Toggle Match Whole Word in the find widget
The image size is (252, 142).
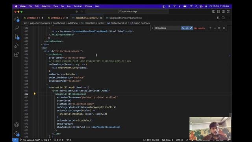tap(187, 28)
